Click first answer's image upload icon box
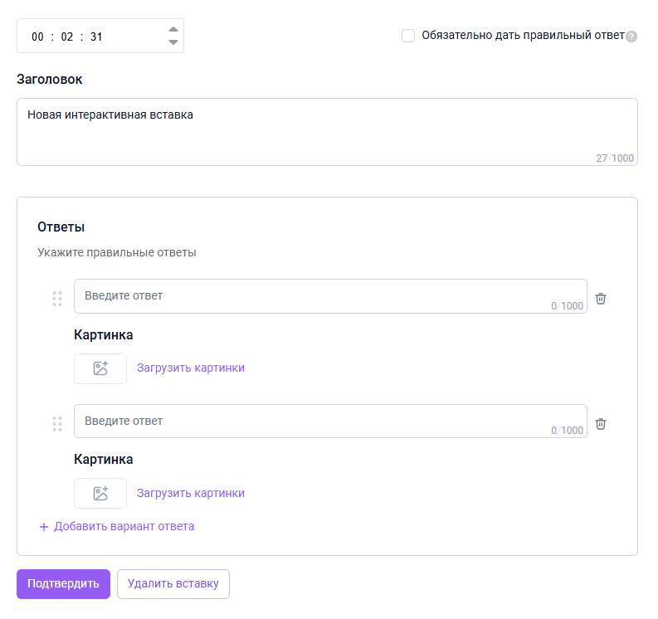This screenshot has width=658, height=619. (100, 368)
